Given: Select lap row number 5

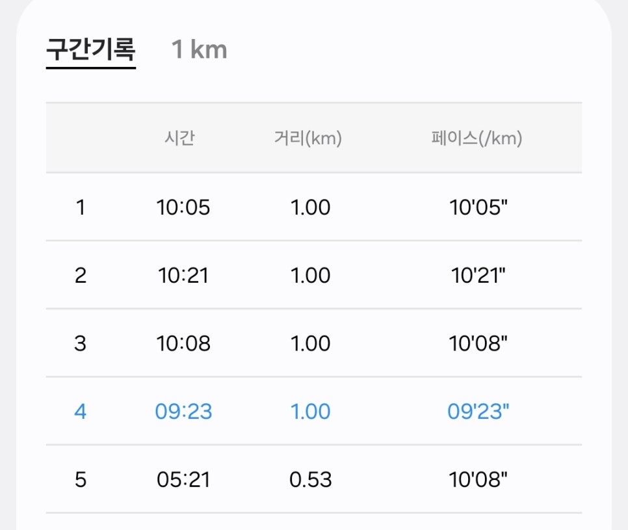Looking at the screenshot, I should (314, 479).
